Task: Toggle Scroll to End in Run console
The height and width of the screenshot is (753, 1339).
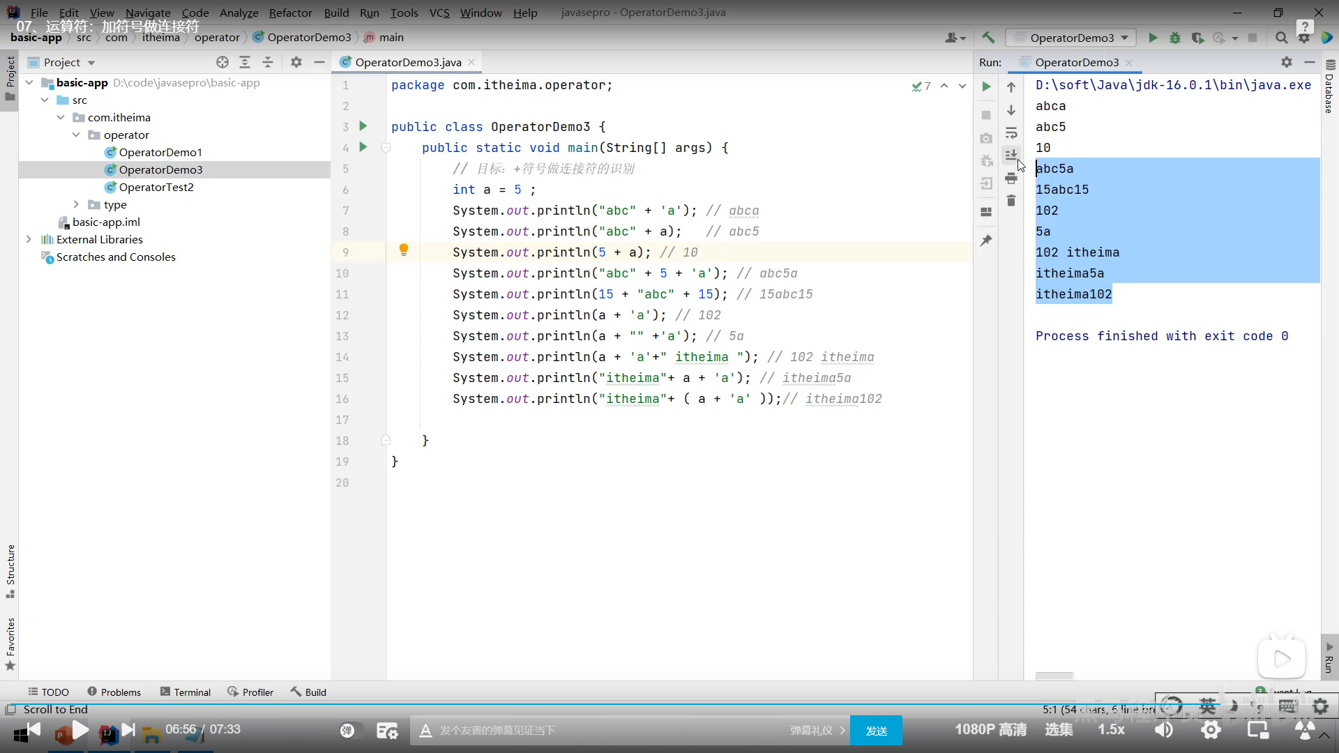Action: [1011, 155]
